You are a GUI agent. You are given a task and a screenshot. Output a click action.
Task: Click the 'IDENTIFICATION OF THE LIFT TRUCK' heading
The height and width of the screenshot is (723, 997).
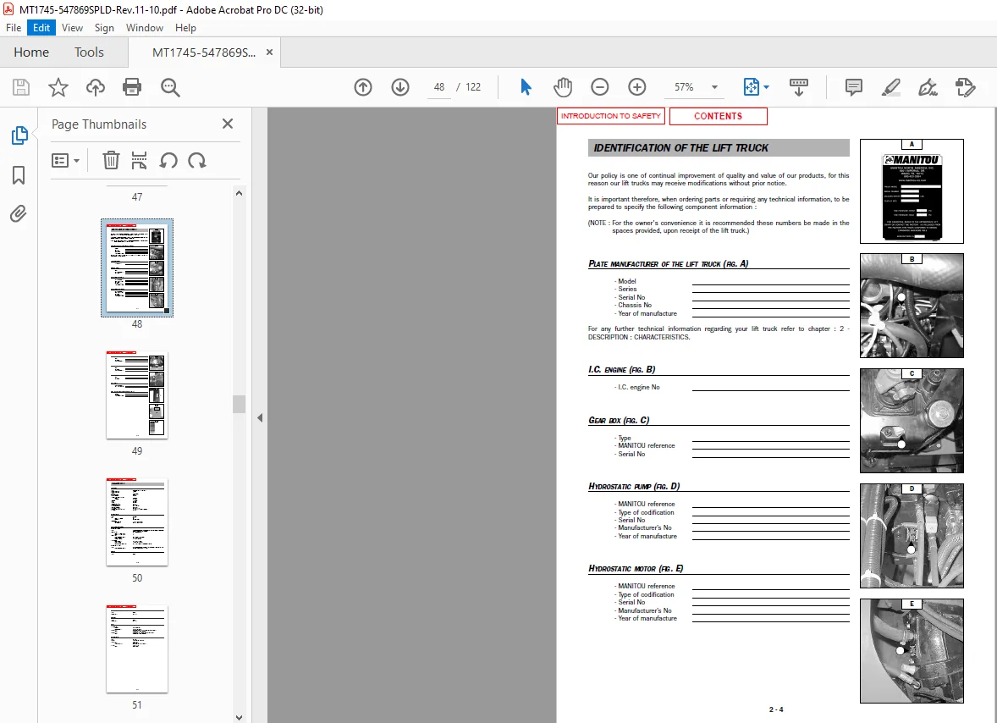tap(681, 147)
